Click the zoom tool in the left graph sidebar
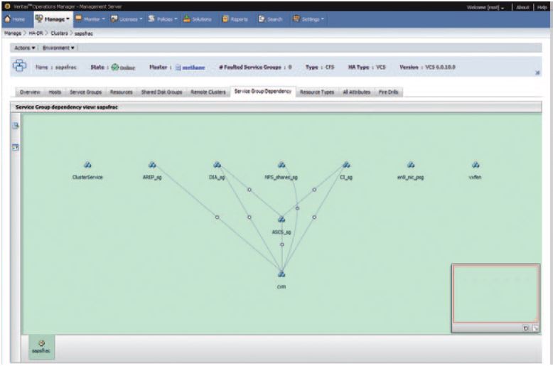This screenshot has height=366, width=553. (x=16, y=126)
